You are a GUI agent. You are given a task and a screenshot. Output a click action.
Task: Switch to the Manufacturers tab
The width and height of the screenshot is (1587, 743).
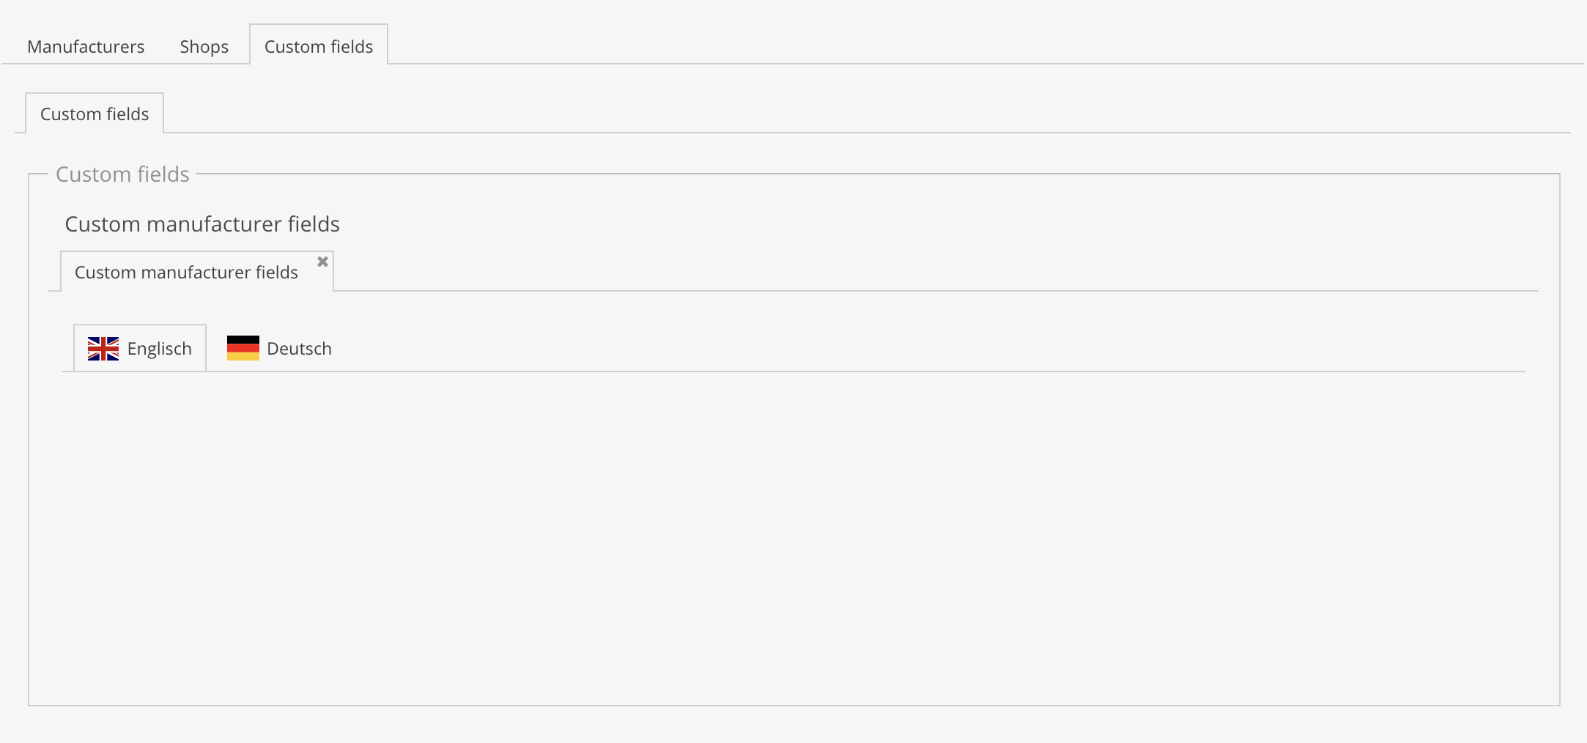[x=86, y=47]
